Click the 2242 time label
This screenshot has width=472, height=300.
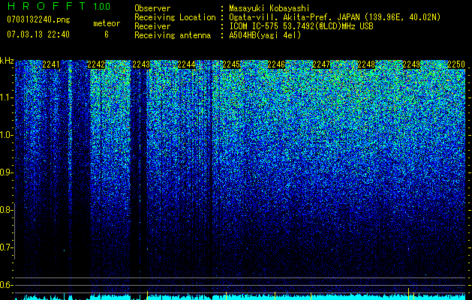click(96, 64)
